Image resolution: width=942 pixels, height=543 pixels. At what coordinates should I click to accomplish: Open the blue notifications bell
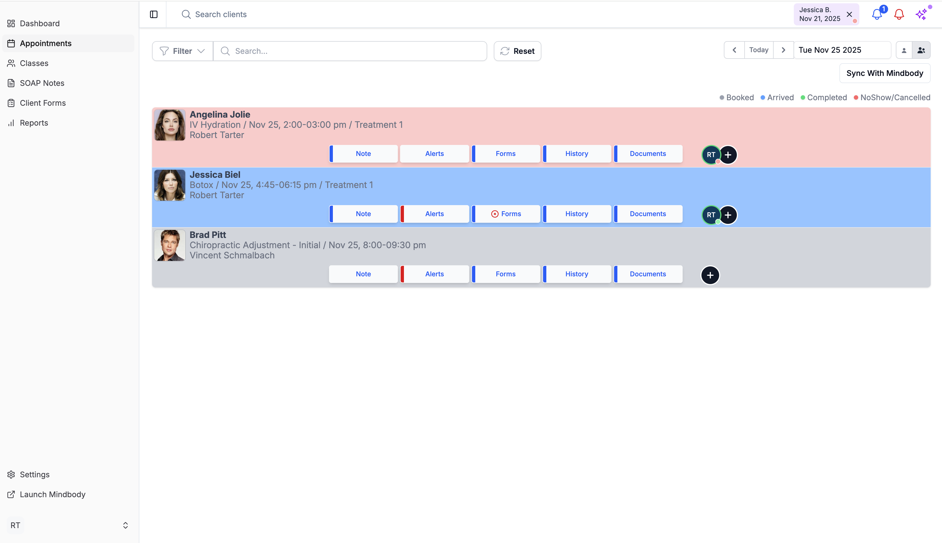tap(877, 15)
